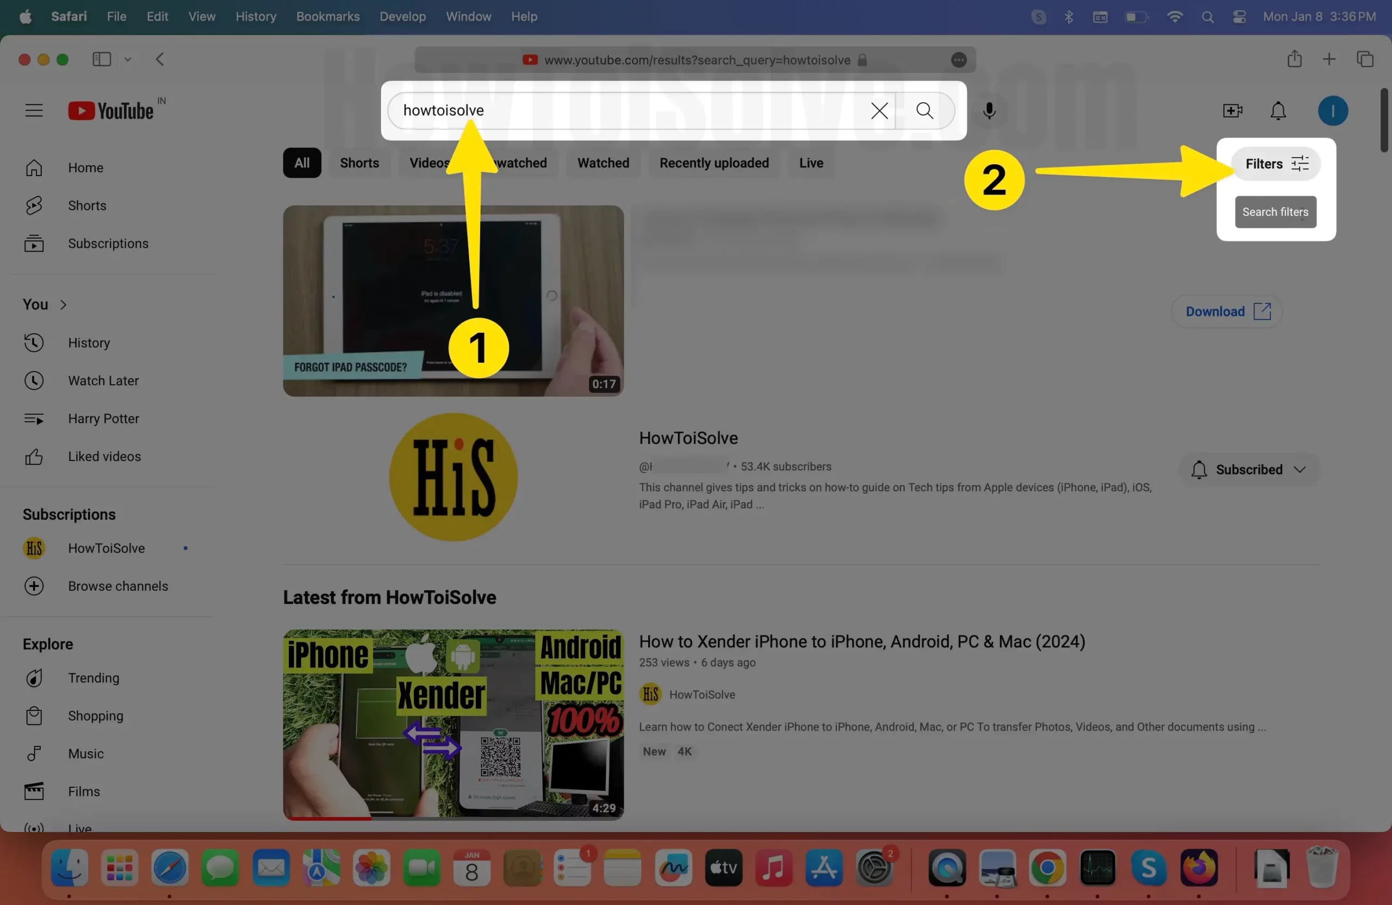Click the Create video camera icon
Screen dimensions: 1392x905
point(1232,110)
